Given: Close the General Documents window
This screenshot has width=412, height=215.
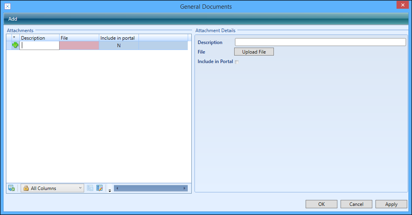Looking at the screenshot, I should point(402,5).
